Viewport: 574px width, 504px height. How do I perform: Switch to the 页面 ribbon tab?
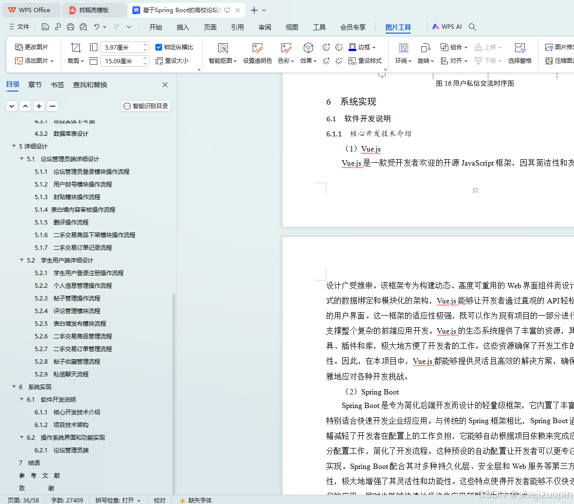tap(210, 27)
